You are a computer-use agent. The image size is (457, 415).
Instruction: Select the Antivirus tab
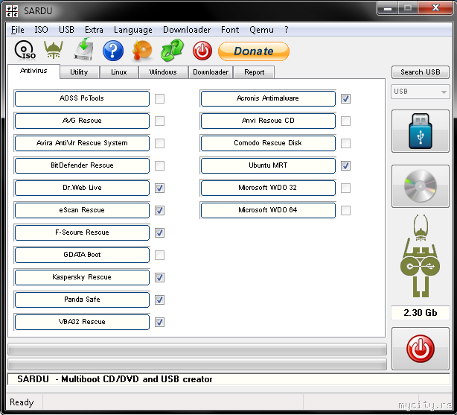33,71
